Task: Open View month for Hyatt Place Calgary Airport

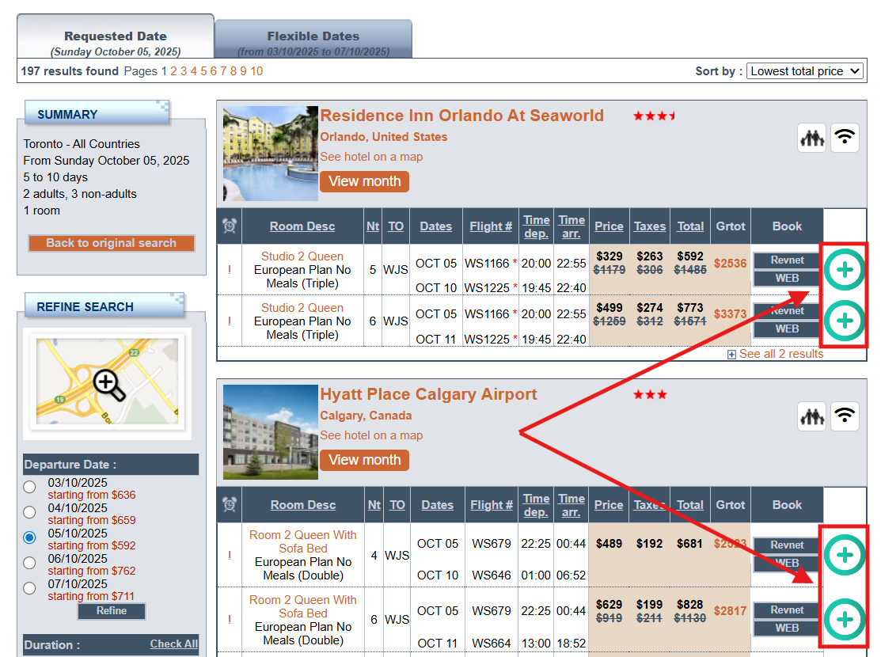Action: pos(364,460)
